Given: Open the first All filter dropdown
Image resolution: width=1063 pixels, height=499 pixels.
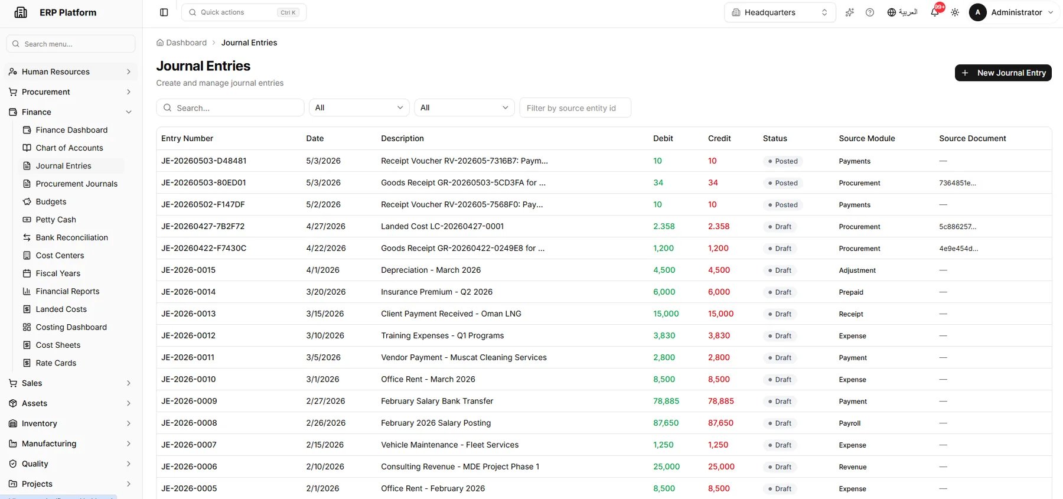Looking at the screenshot, I should (x=359, y=107).
